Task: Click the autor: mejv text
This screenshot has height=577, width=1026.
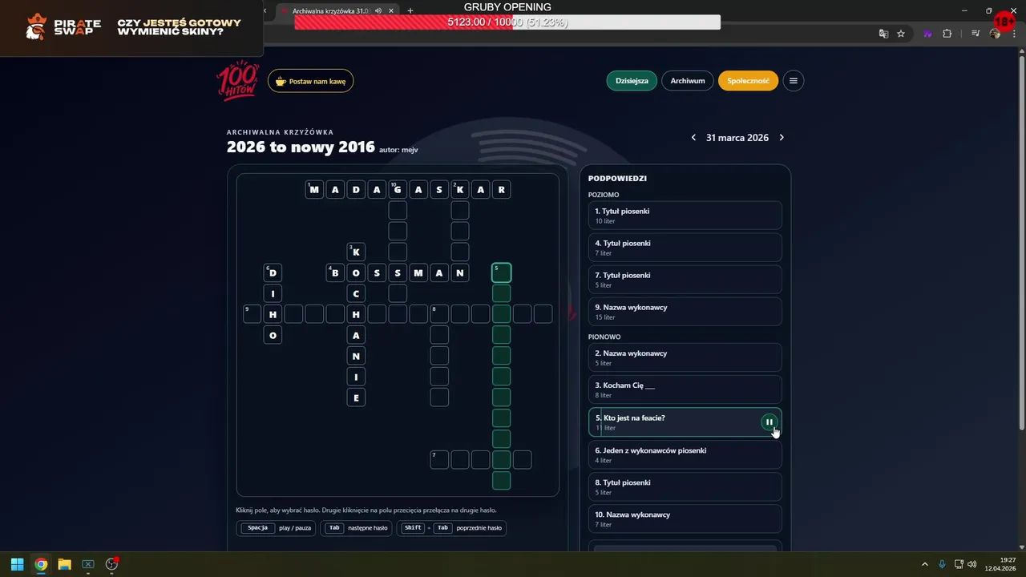Action: [398, 149]
